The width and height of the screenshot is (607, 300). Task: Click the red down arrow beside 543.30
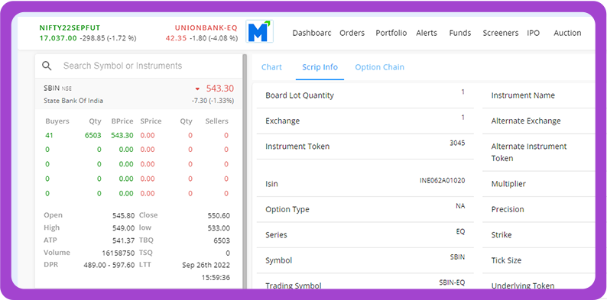[x=197, y=89]
